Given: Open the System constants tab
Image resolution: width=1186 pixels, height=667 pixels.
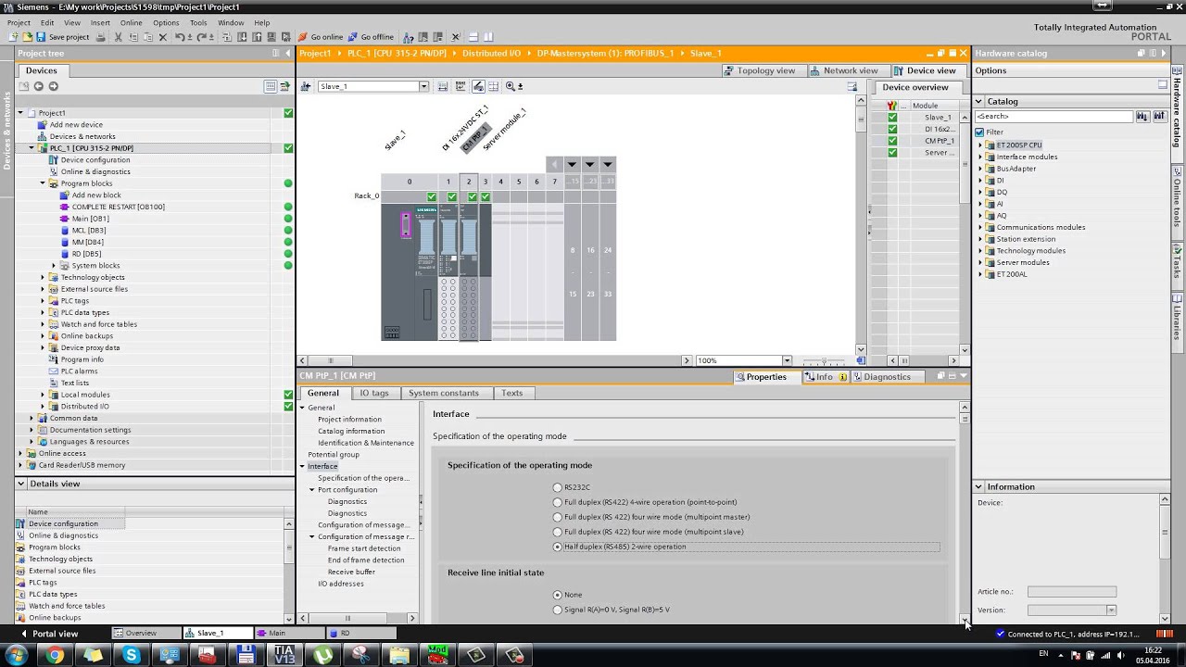Looking at the screenshot, I should coord(444,393).
